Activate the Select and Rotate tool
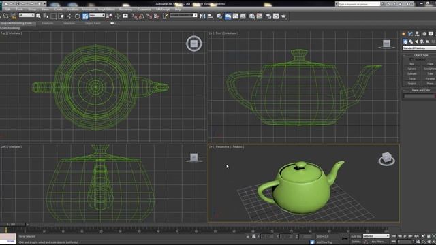Image resolution: width=436 pixels, height=245 pixels. (x=77, y=16)
